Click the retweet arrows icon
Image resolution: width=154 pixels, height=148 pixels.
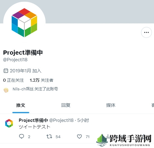[49, 137]
